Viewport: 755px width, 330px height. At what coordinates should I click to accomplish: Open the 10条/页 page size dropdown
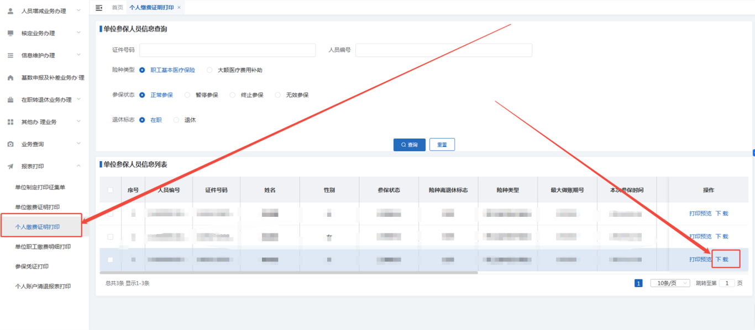[670, 283]
